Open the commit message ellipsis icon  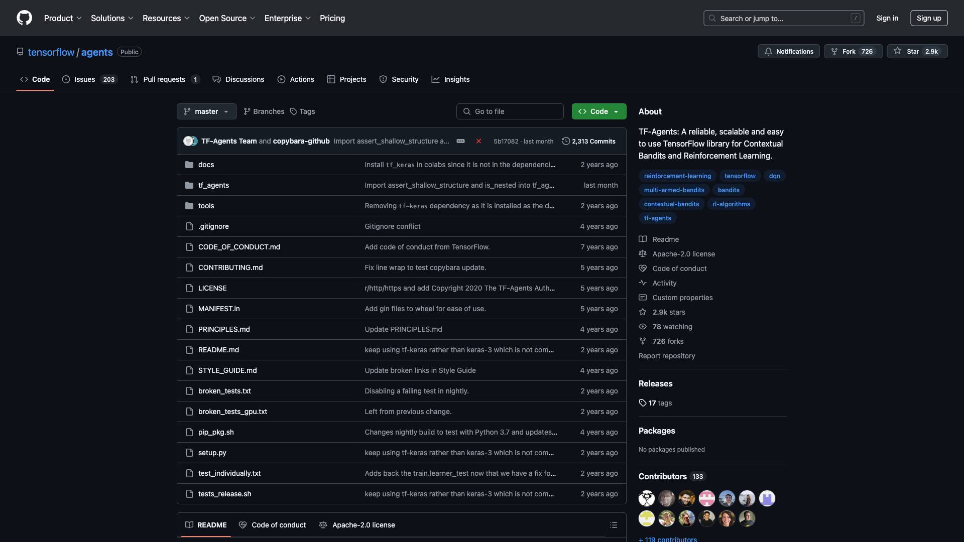(460, 141)
